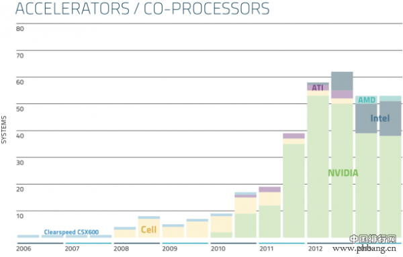
Task: Click the 2009 x-axis label
Action: [x=170, y=248]
